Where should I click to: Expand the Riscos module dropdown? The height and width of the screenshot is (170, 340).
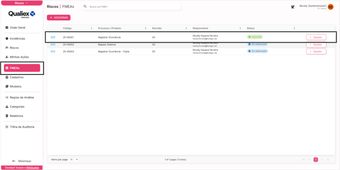tap(22, 3)
